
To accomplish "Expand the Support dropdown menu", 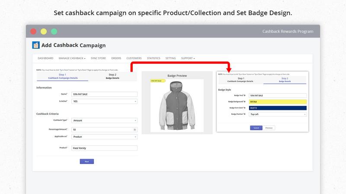I will (188, 58).
